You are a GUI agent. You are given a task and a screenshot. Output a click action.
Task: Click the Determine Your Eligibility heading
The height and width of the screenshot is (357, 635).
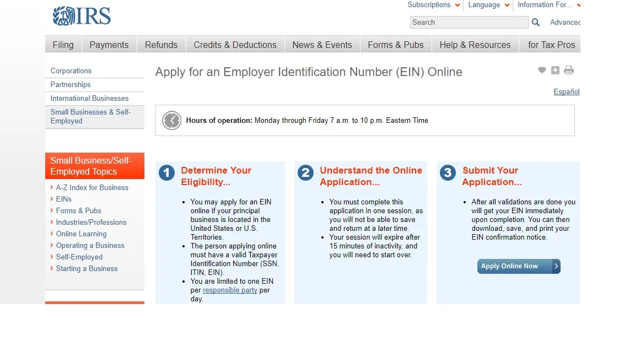(216, 176)
